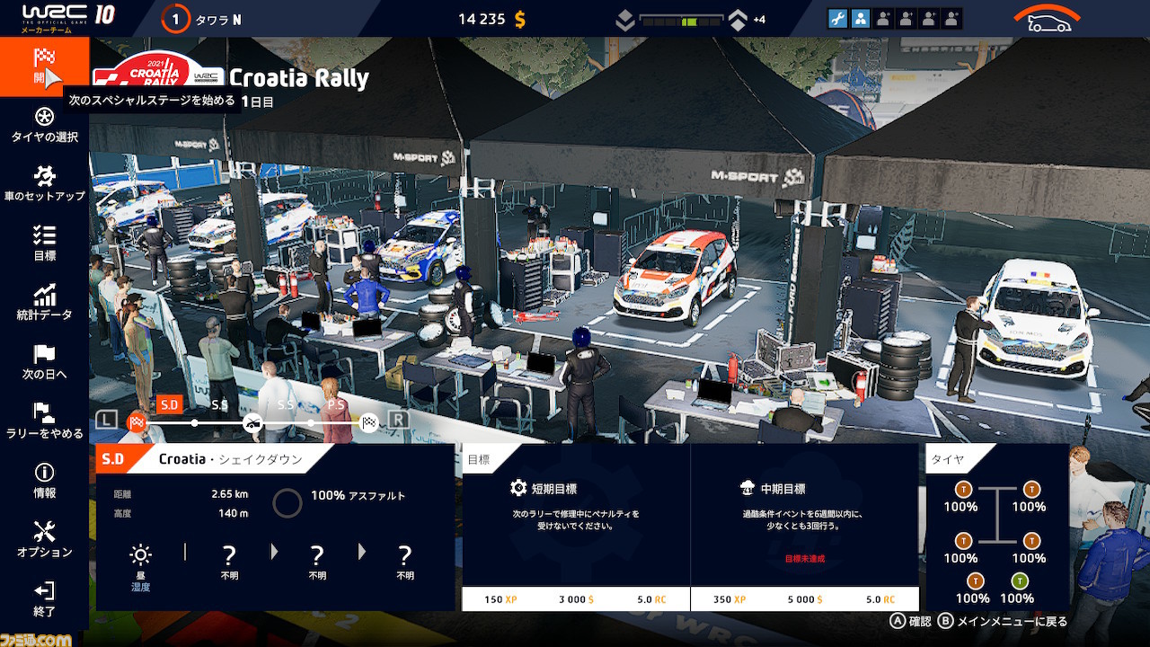Image resolution: width=1150 pixels, height=647 pixels.
Task: Select the orange start flag timeline marker
Action: pos(137,422)
